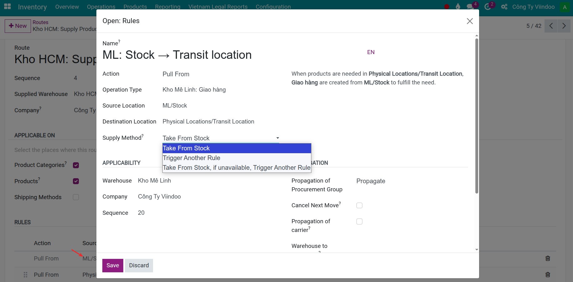The height and width of the screenshot is (282, 573).
Task: Save the rule with the Save button
Action: tap(112, 265)
